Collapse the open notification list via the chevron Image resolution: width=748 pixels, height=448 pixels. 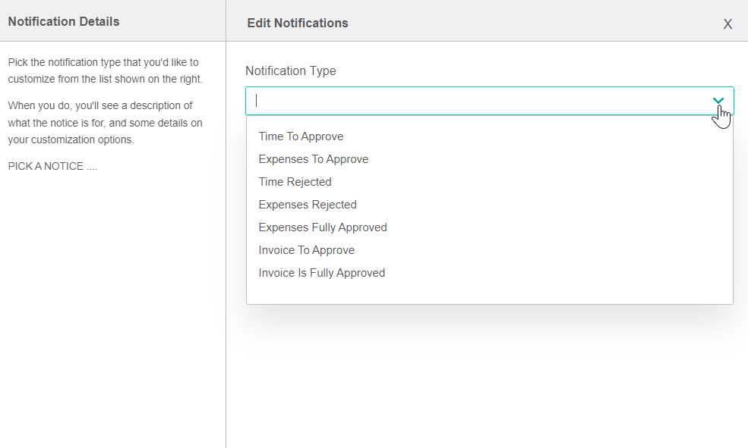pyautogui.click(x=718, y=99)
